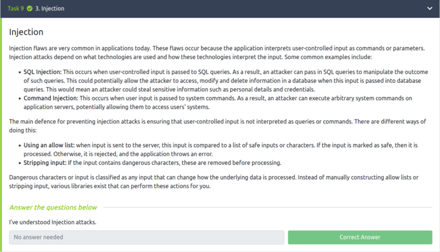Click the bullet marker before "Stripping input"
The image size is (440, 252).
pyautogui.click(x=18, y=163)
